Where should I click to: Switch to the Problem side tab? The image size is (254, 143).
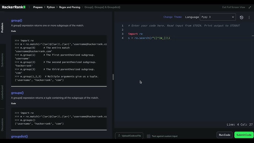[2, 27]
